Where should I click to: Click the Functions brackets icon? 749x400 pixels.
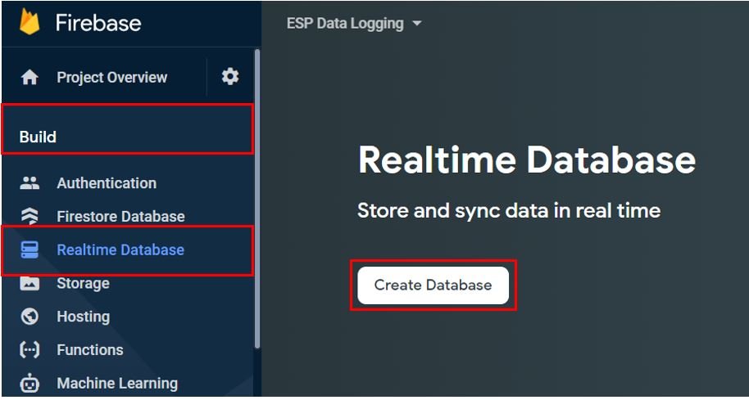click(30, 350)
